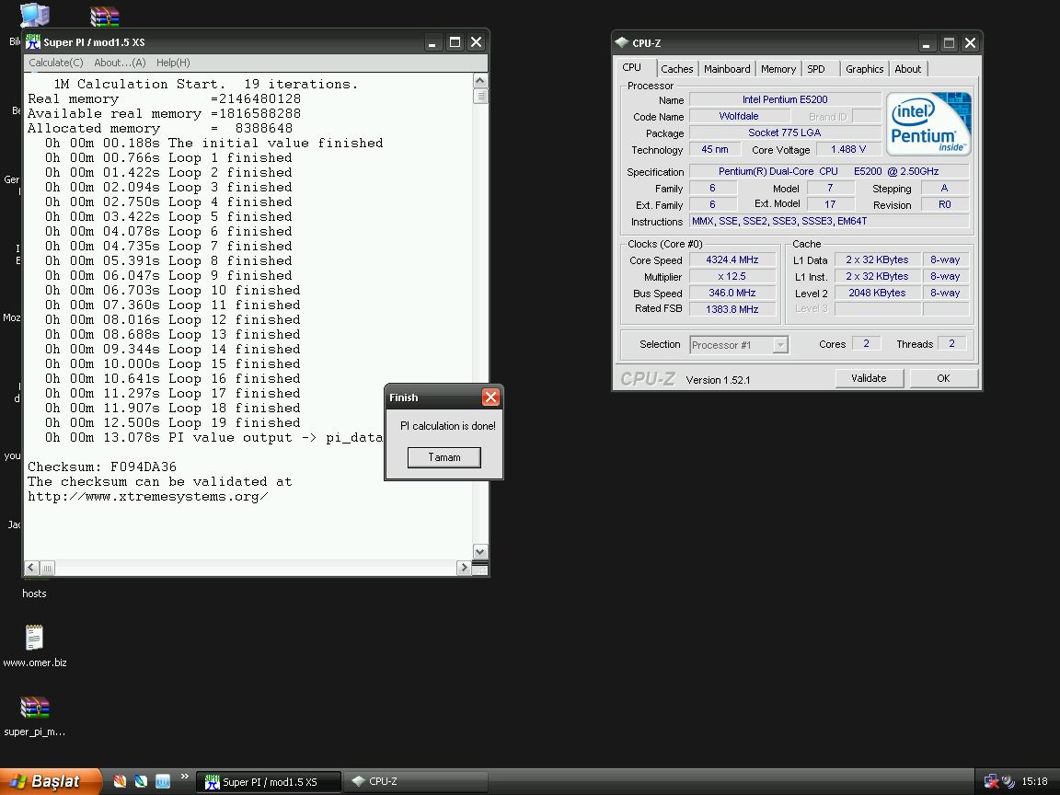
Task: Click the Intel Pentium E5200 name field
Action: pyautogui.click(x=785, y=99)
